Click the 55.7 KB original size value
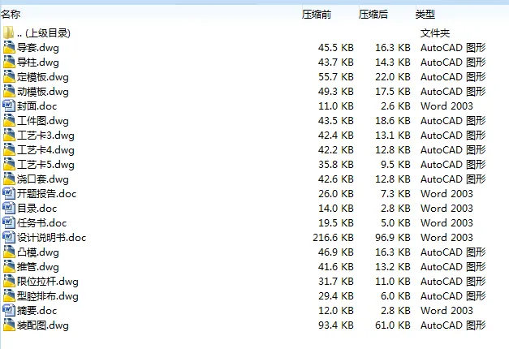509x349 pixels. tap(336, 77)
